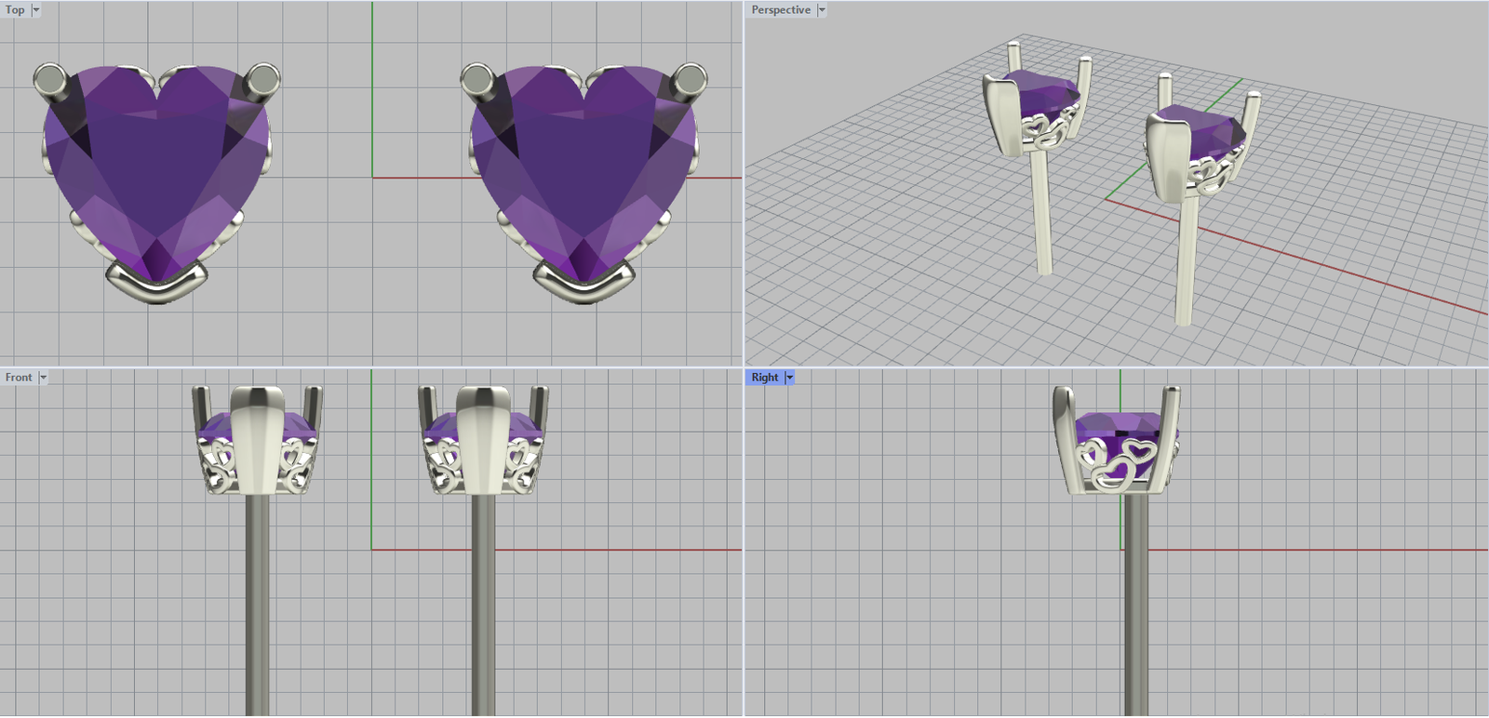This screenshot has width=1489, height=718.
Task: Open the Perspective viewport dropdown arrow
Action: 822,10
